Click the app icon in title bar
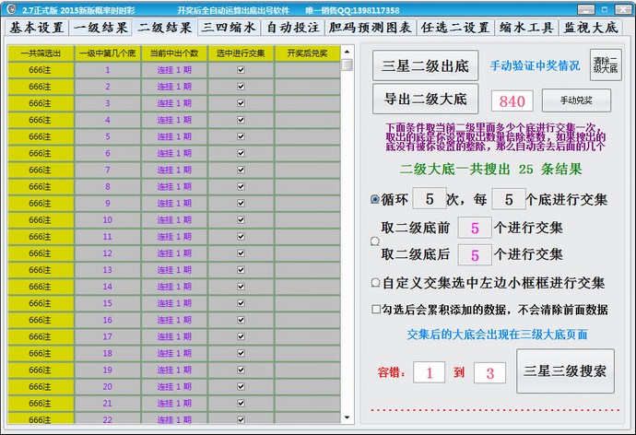 point(8,8)
